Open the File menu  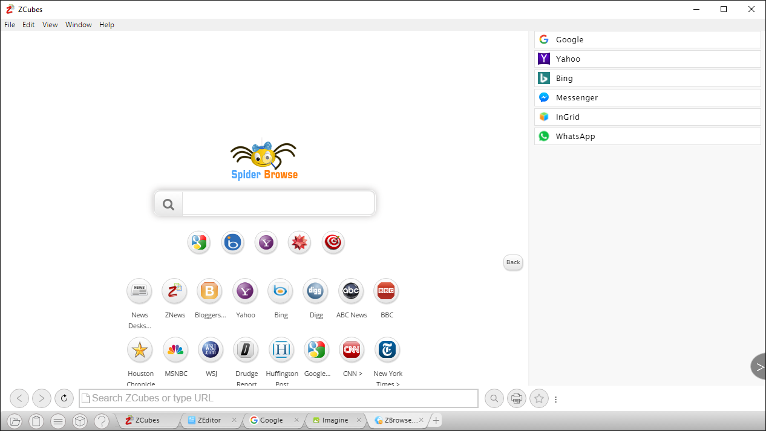click(x=10, y=25)
